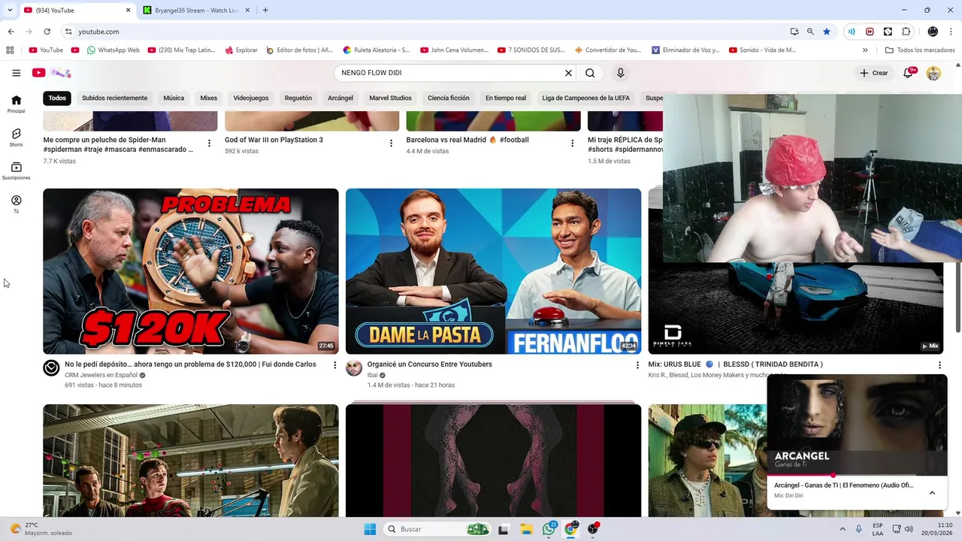Show hidden system tray icons
962x541 pixels.
tap(843, 529)
